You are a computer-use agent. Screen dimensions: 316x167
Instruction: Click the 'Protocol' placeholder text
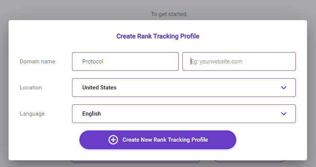tap(93, 62)
